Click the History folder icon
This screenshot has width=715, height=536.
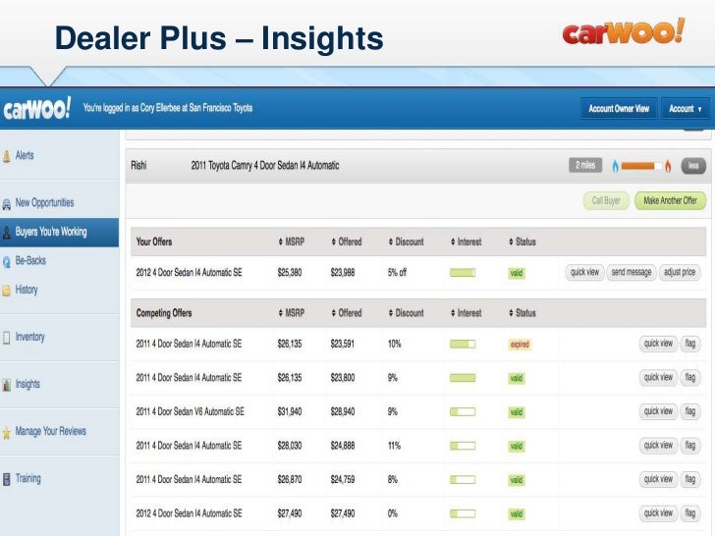pyautogui.click(x=6, y=291)
